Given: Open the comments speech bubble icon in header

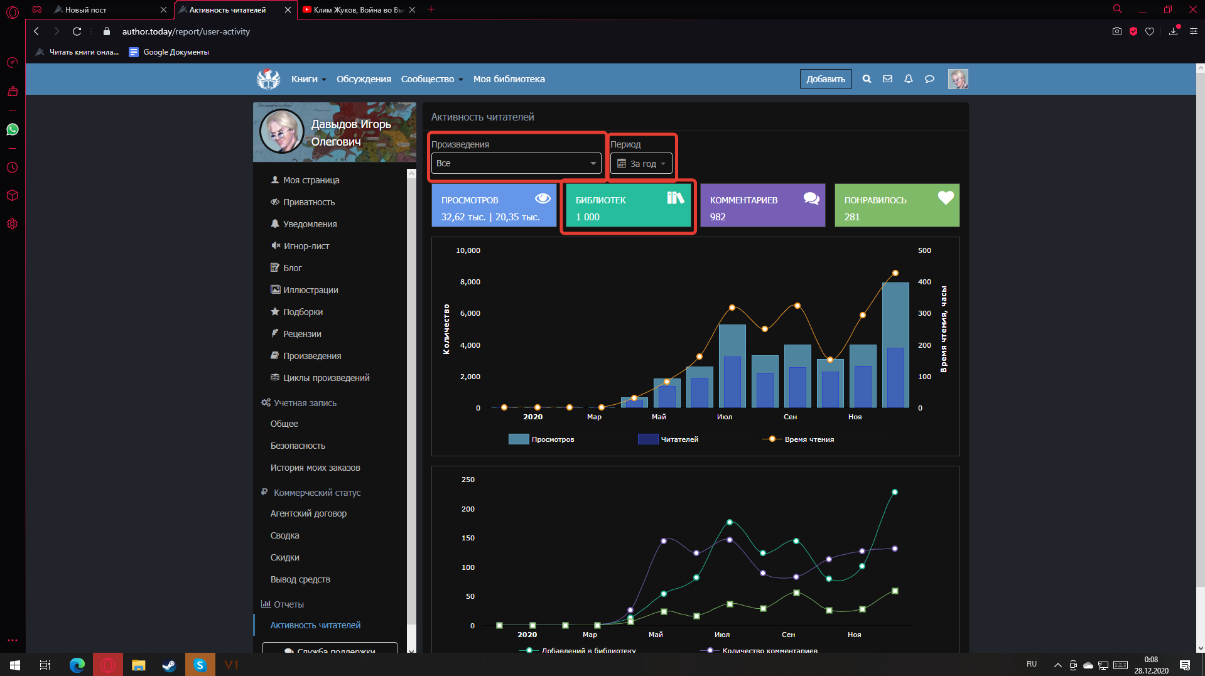Looking at the screenshot, I should [929, 79].
